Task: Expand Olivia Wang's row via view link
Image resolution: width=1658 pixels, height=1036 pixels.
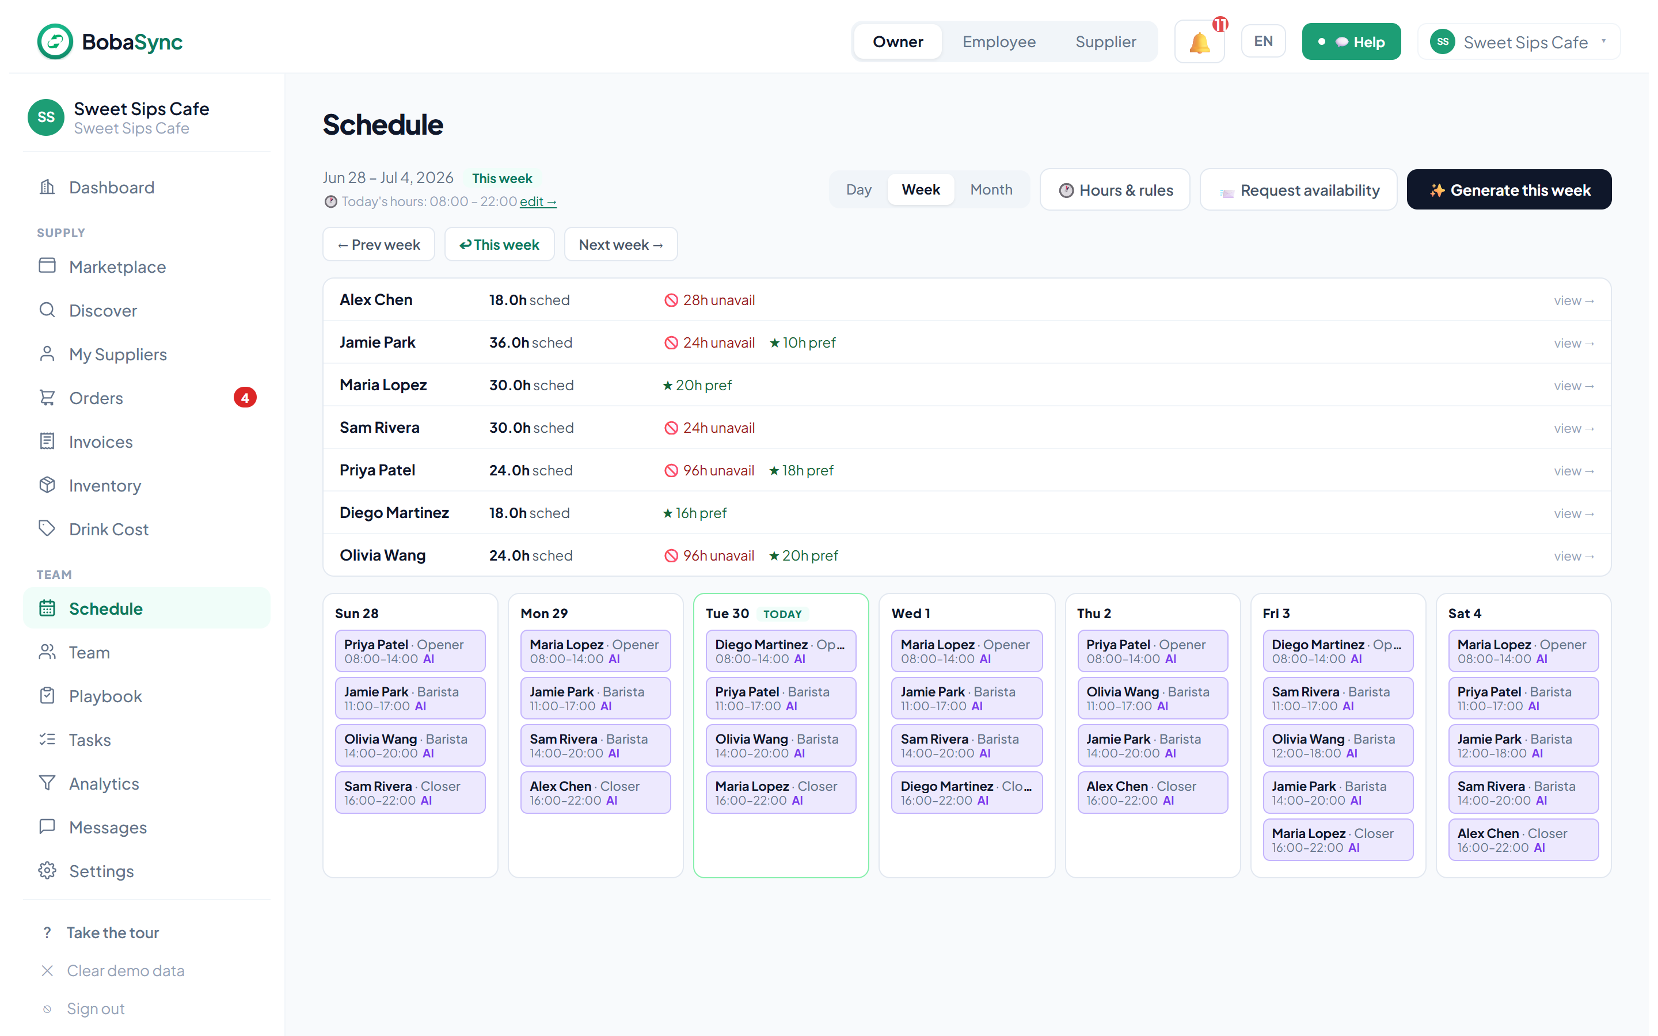Action: [x=1574, y=555]
